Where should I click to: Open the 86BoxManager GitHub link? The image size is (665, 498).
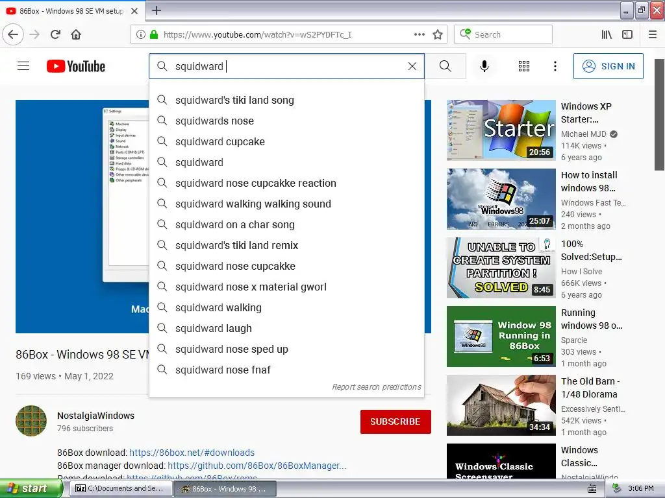click(x=257, y=466)
